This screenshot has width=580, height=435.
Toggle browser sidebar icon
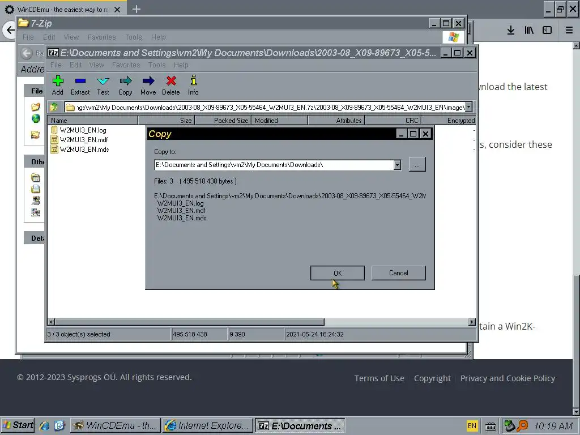547,31
